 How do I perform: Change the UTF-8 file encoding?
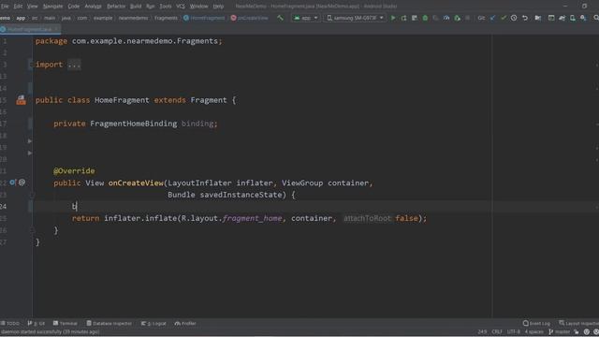[514, 331]
